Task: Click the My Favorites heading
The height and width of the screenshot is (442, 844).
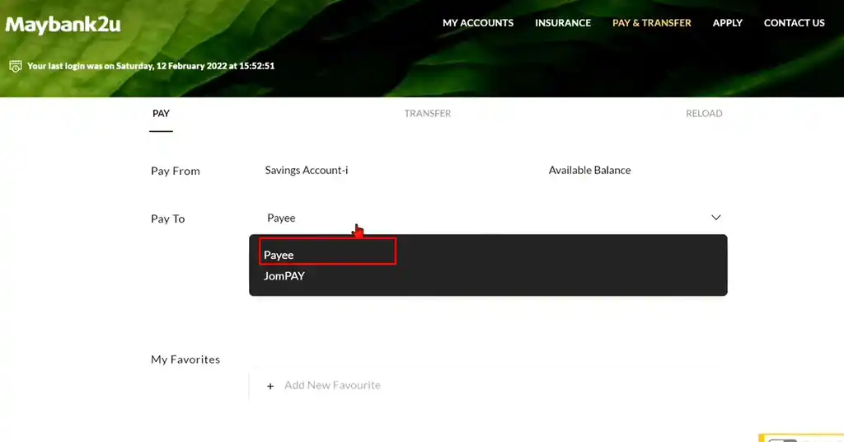Action: (185, 360)
